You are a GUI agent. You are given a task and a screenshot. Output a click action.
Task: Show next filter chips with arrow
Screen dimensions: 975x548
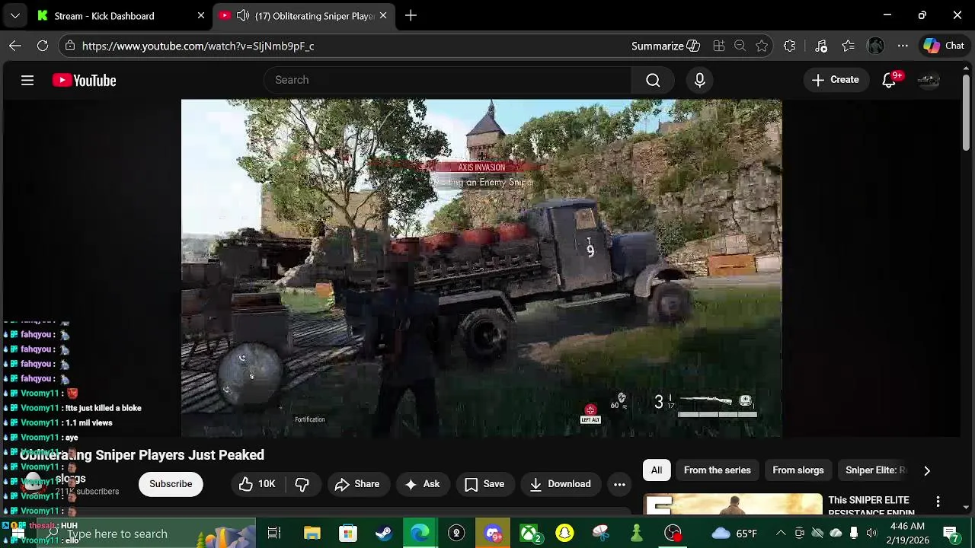pyautogui.click(x=927, y=470)
